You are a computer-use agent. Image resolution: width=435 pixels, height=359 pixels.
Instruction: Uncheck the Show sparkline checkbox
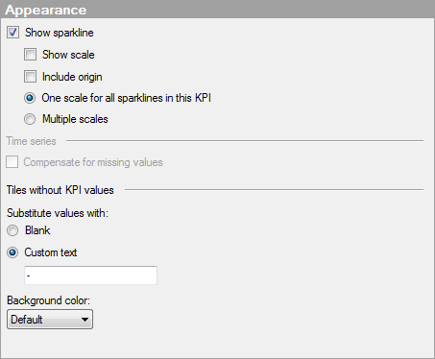tap(12, 33)
